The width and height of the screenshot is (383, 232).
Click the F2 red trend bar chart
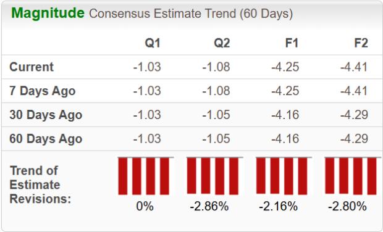coord(353,176)
